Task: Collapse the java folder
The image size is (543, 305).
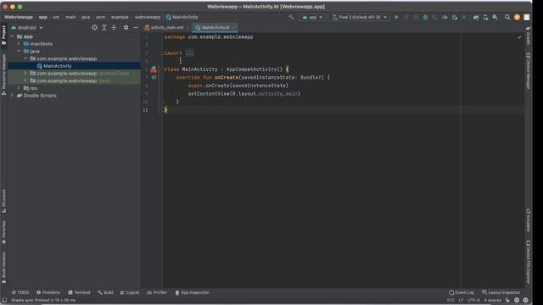Action: (x=19, y=51)
